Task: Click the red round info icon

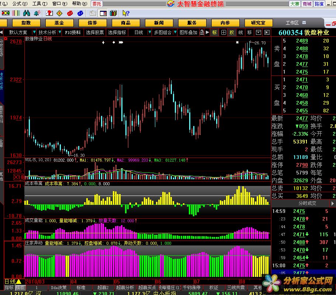Action: pyautogui.click(x=70, y=13)
